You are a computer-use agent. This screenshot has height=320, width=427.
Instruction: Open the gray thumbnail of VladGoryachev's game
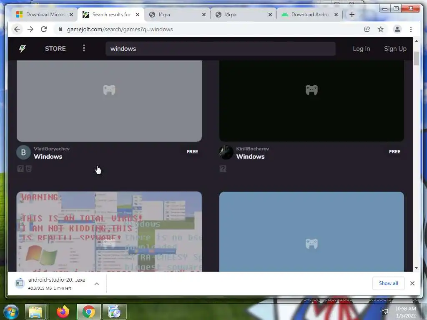click(109, 101)
